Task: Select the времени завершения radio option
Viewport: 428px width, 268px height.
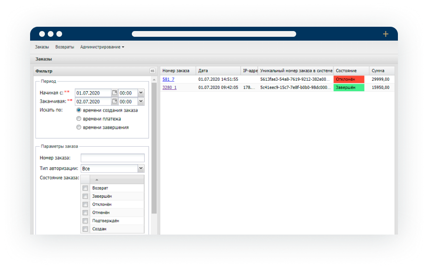Action: coord(79,128)
